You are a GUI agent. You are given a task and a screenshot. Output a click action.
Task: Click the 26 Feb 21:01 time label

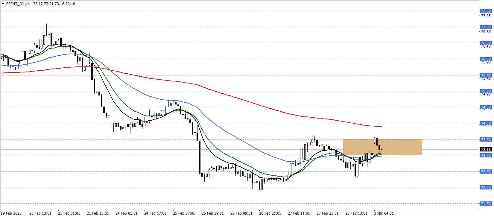[270, 213]
